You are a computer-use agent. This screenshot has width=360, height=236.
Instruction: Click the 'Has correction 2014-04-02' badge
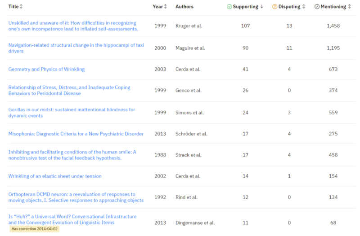pos(34,229)
